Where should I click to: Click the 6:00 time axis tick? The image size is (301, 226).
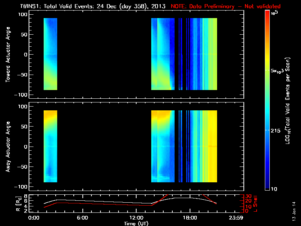tap(82, 218)
